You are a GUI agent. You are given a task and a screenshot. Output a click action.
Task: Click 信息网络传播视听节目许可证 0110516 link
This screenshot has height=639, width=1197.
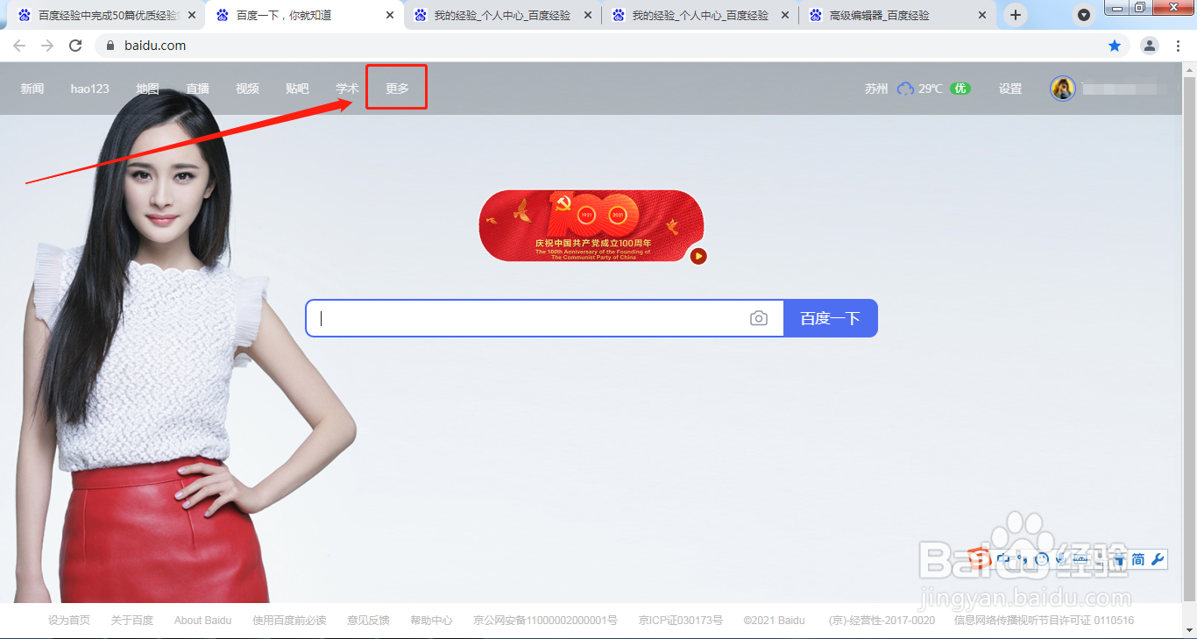pyautogui.click(x=1044, y=621)
